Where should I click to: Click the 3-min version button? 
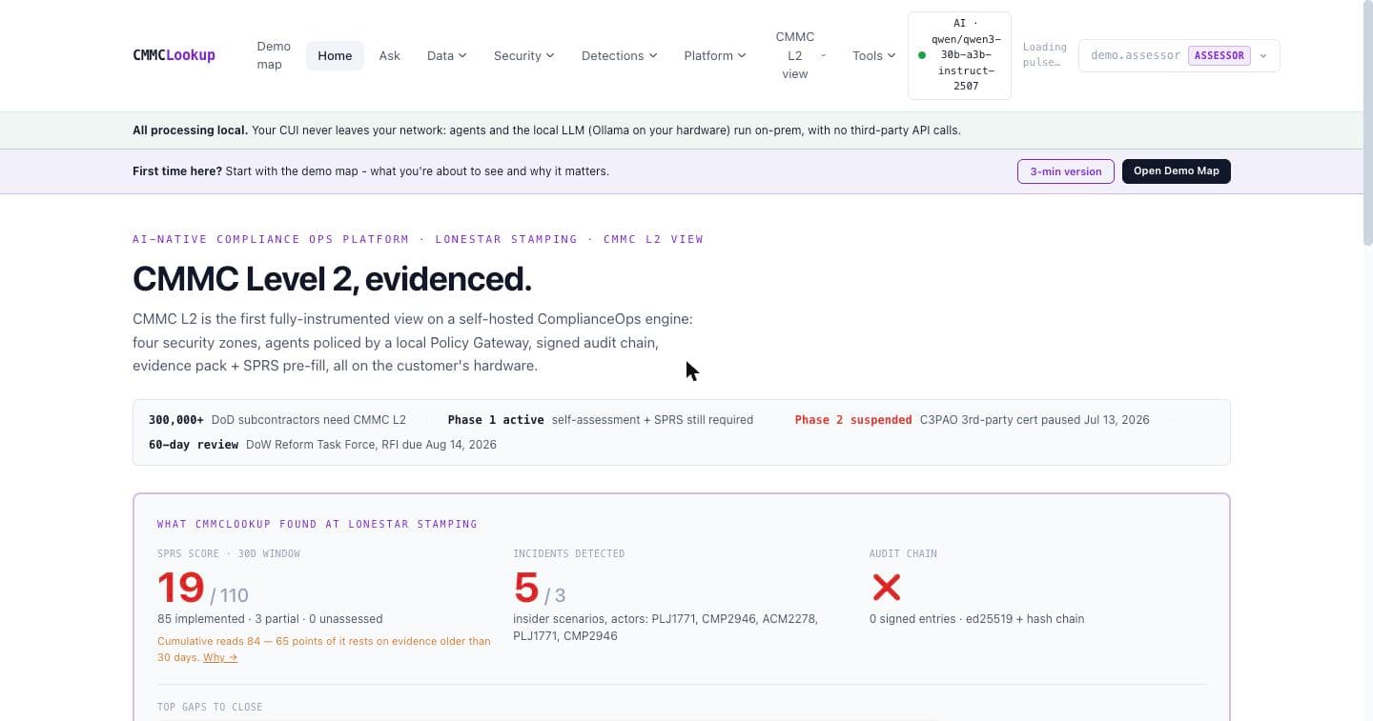pos(1065,171)
